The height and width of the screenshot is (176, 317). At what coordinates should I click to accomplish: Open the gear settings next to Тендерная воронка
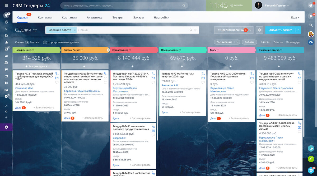(259, 30)
